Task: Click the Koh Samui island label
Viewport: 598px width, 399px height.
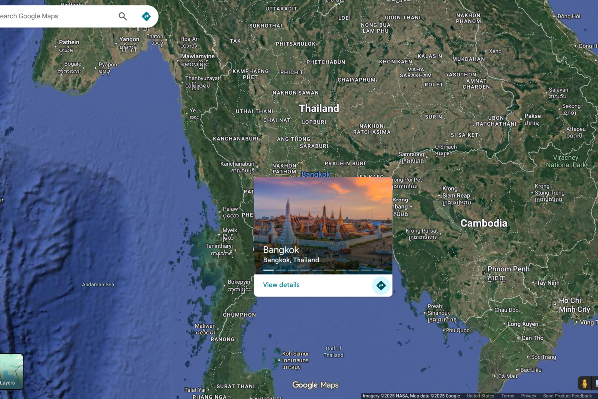Action: pyautogui.click(x=296, y=354)
